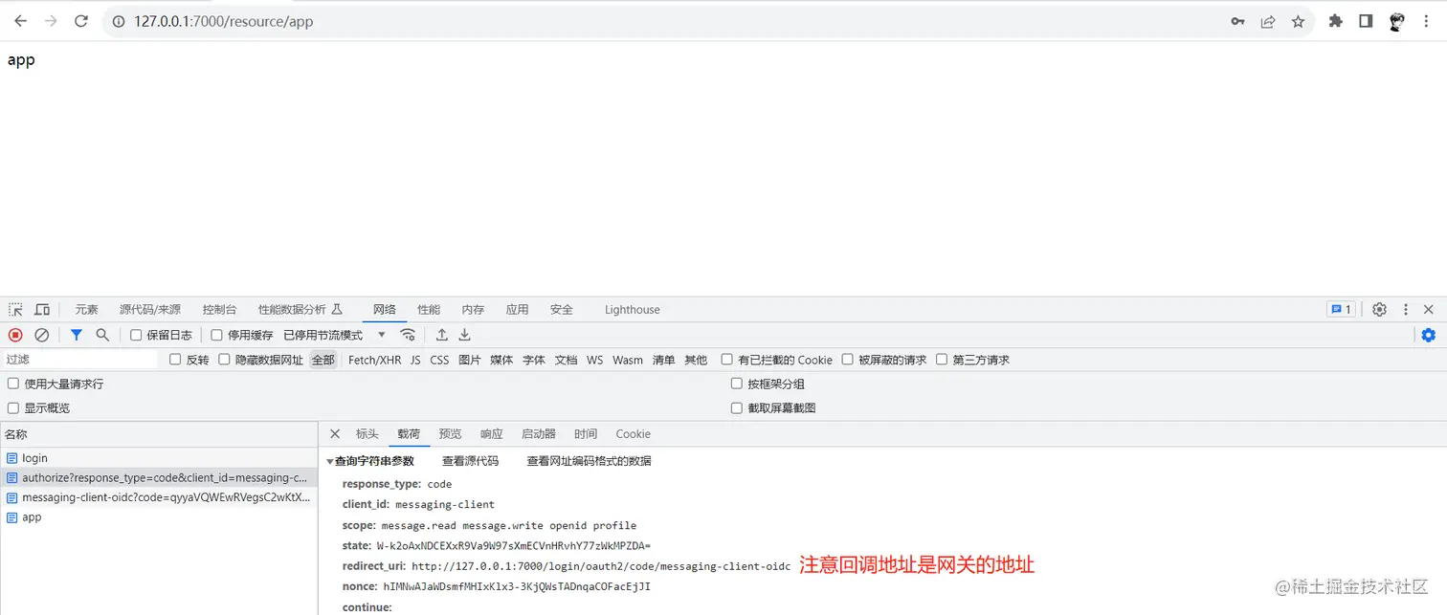Switch to the 控制台 panel
Viewport: 1447px width, 615px height.
(x=219, y=309)
